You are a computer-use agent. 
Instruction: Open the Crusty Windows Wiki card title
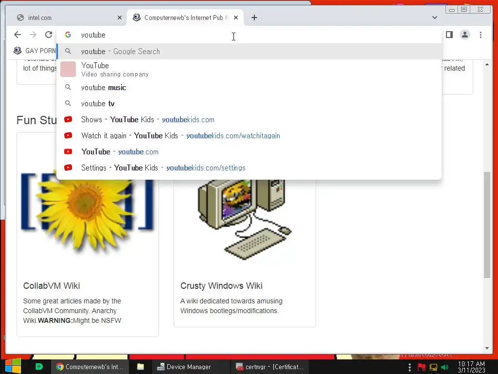click(x=221, y=285)
